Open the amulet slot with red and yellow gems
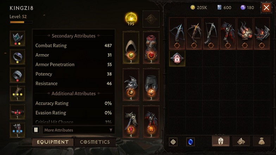This screenshot has width=276, height=155. coord(18,39)
